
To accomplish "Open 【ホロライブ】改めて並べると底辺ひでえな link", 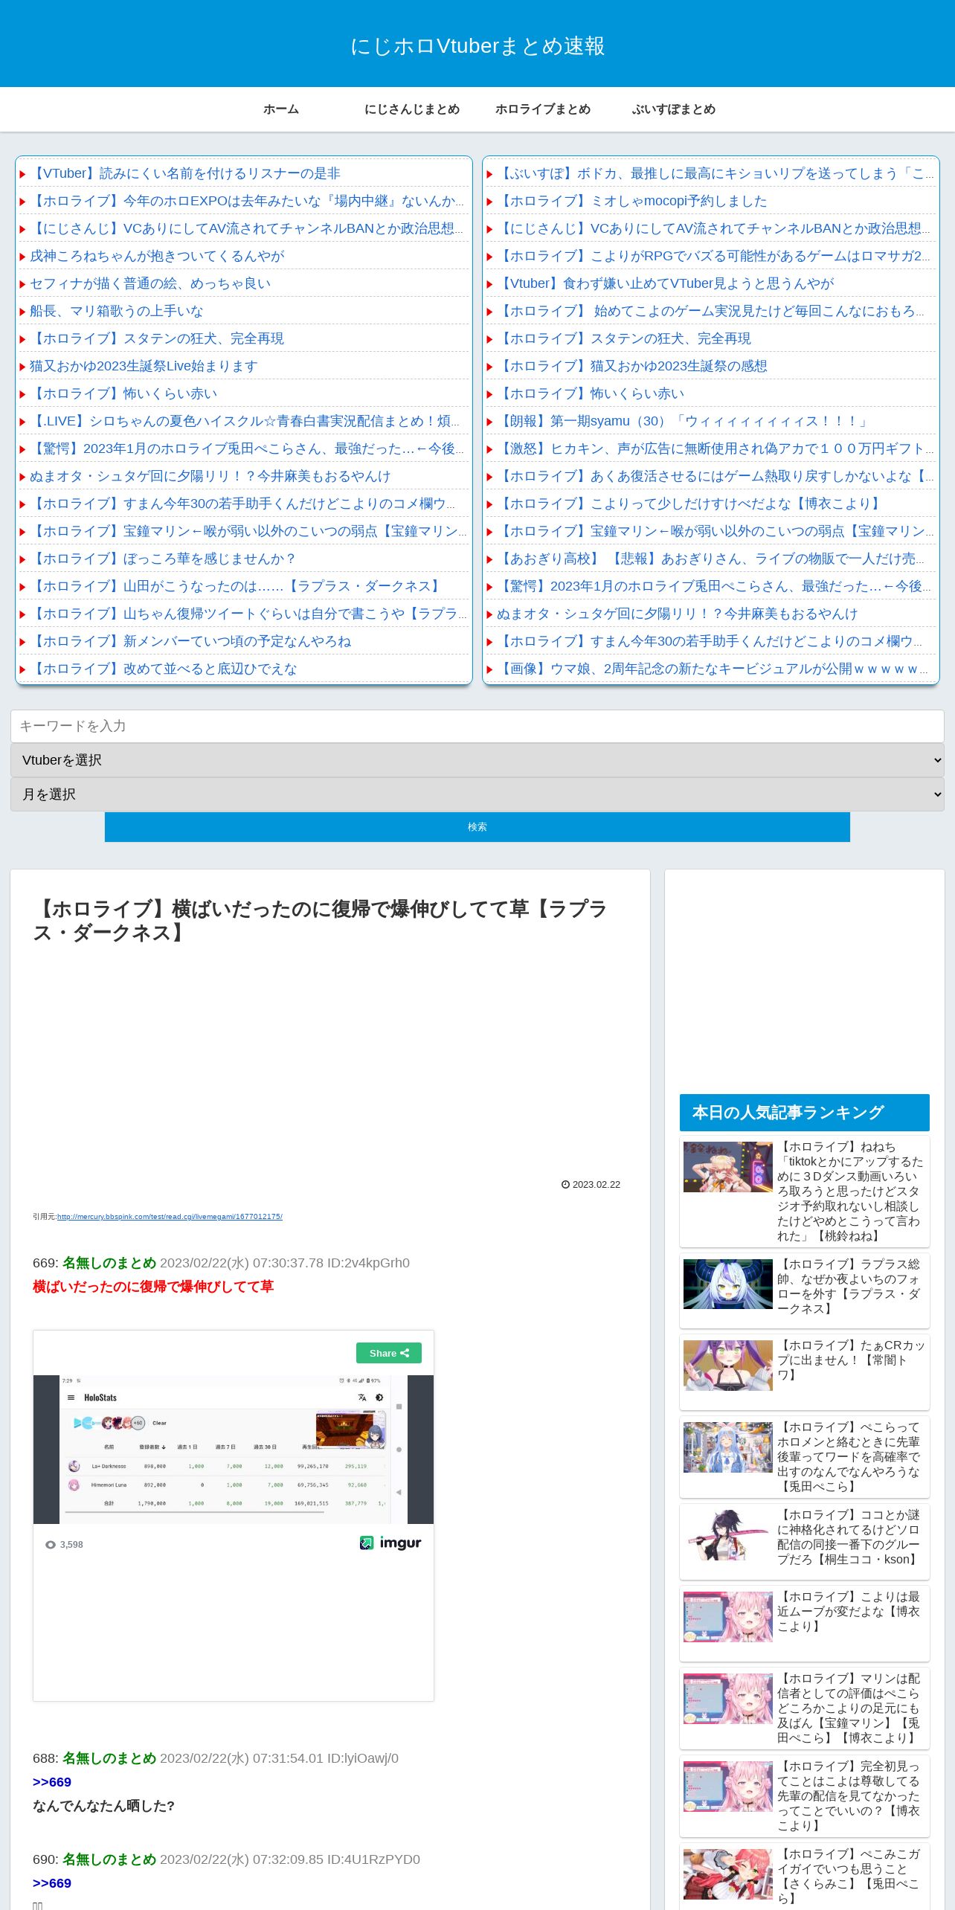I will pyautogui.click(x=163, y=669).
